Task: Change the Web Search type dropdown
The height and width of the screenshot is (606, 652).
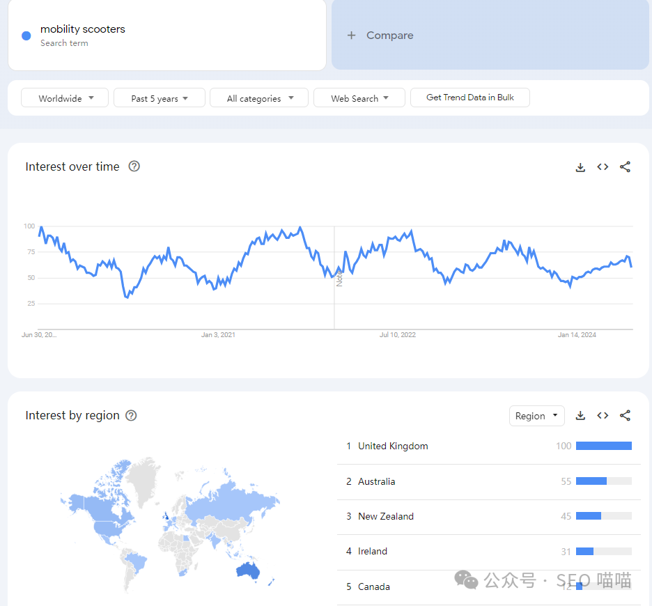Action: click(x=359, y=98)
